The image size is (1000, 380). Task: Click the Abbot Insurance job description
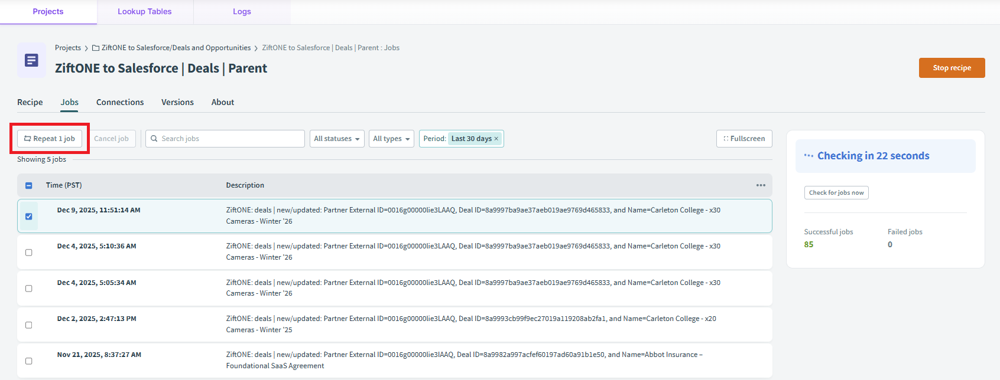[x=464, y=360]
